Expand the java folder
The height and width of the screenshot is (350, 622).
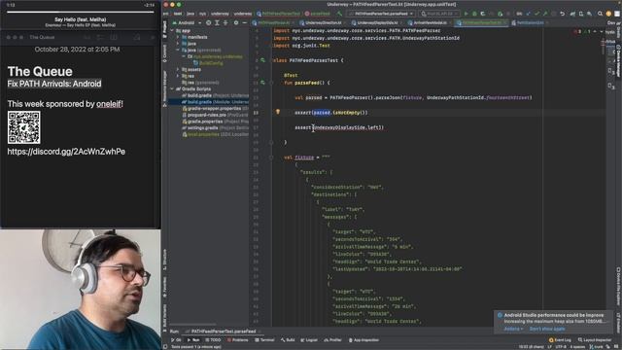178,44
